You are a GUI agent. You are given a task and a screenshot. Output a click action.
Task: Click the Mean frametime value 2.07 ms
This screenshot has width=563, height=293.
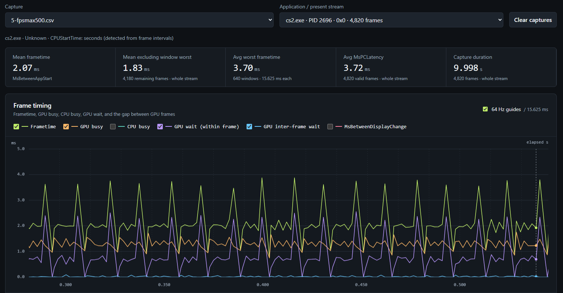pyautogui.click(x=26, y=68)
